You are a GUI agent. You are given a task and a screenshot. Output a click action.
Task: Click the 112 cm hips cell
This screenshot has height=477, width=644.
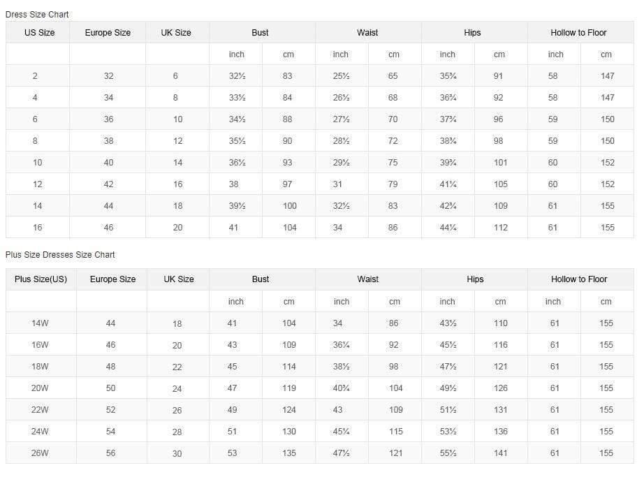pyautogui.click(x=501, y=228)
